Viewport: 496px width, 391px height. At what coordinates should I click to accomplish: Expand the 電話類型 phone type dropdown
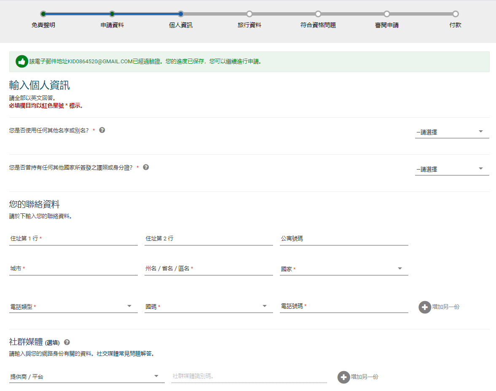click(x=73, y=307)
